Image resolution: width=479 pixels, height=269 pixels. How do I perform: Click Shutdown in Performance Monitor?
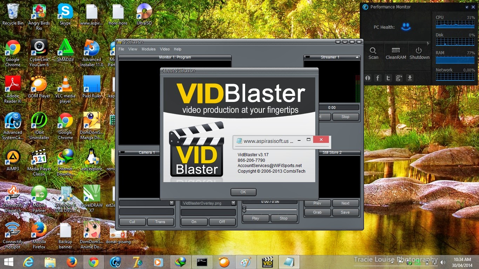click(419, 53)
